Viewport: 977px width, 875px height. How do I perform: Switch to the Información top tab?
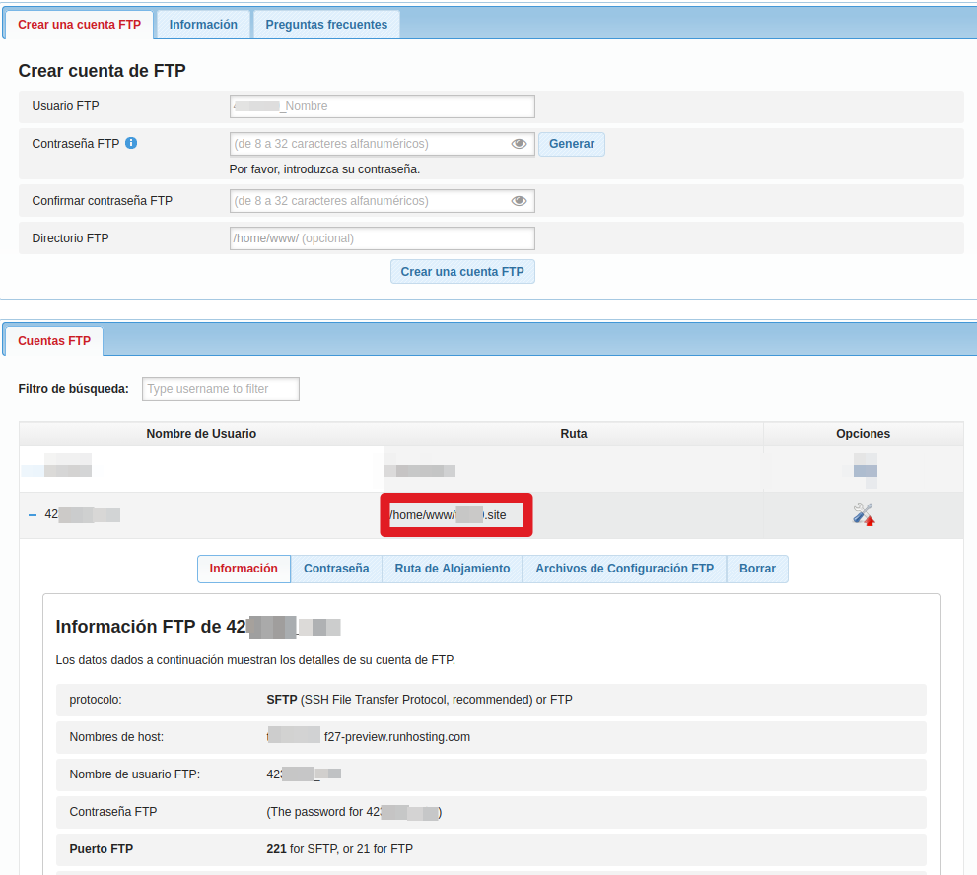pos(203,25)
